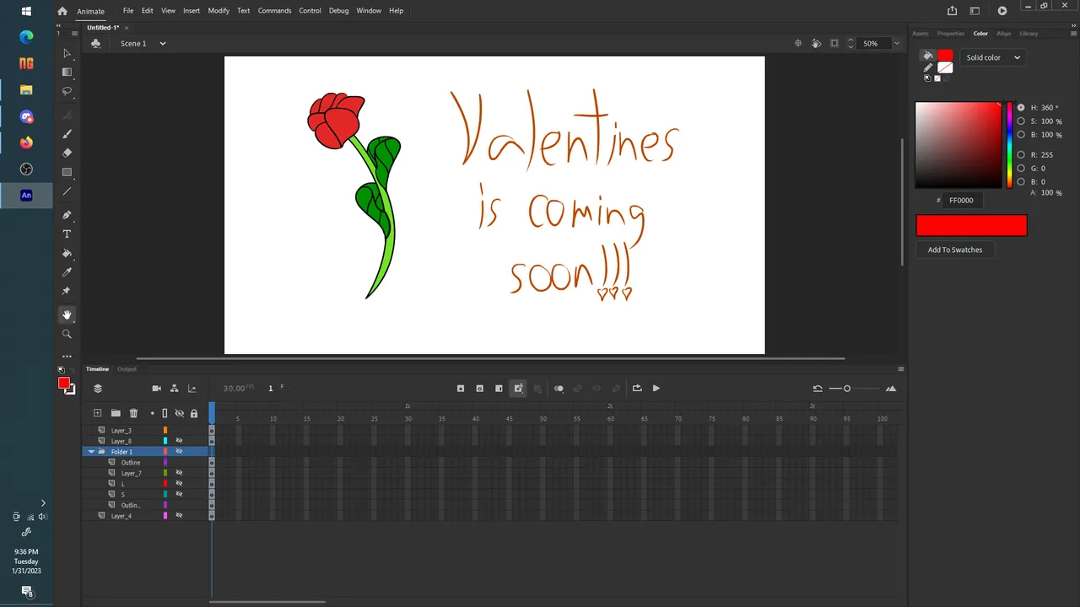Select the Zoom magnifier tool

[x=67, y=334]
